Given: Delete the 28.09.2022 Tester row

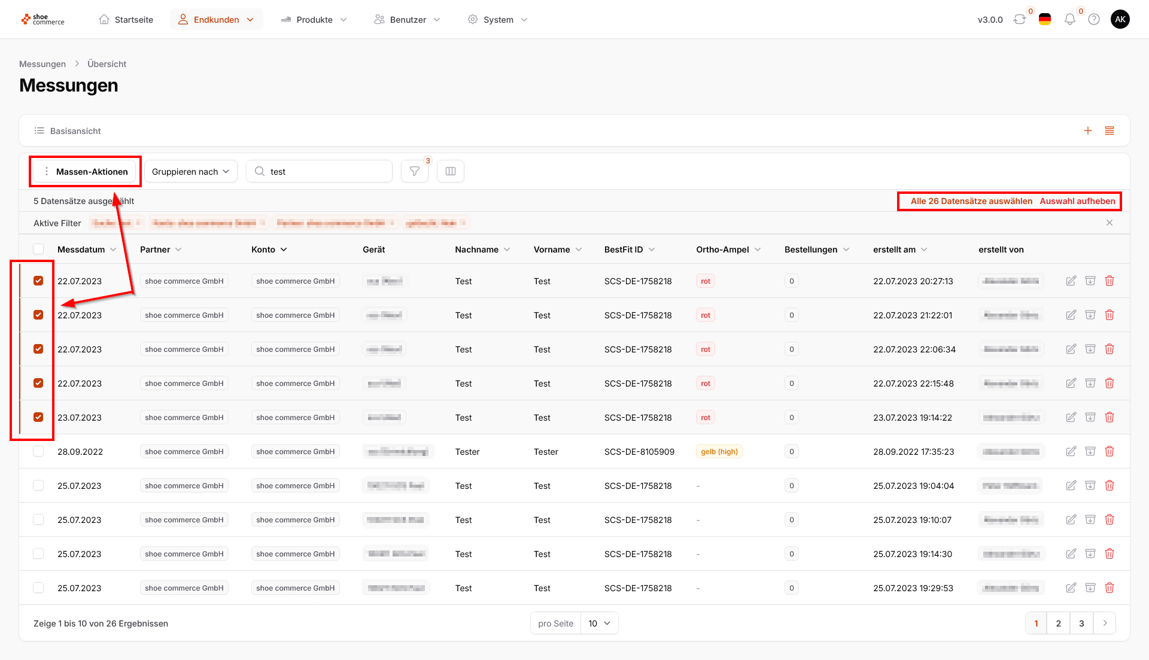Looking at the screenshot, I should [1110, 452].
